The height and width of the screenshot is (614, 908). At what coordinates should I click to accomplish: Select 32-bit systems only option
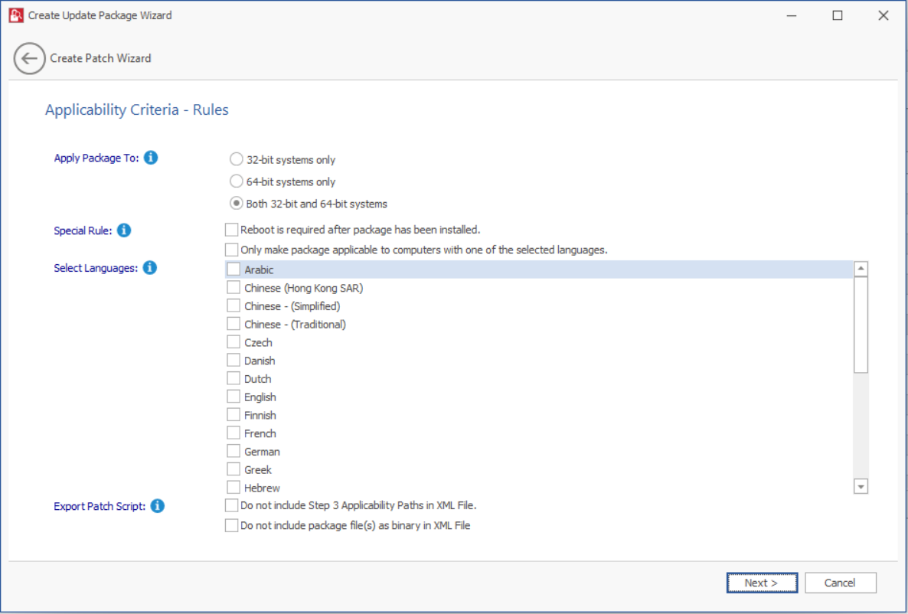pos(237,160)
